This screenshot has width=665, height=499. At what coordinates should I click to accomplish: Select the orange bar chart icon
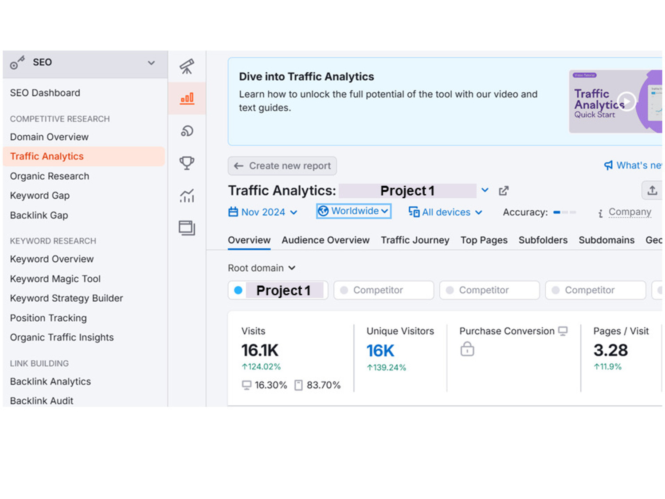coord(187,98)
